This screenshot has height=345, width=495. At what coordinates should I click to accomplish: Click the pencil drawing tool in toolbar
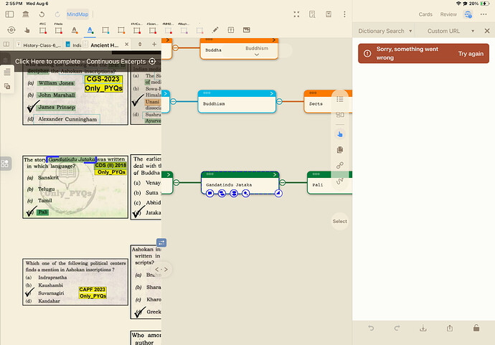pyautogui.click(x=216, y=29)
